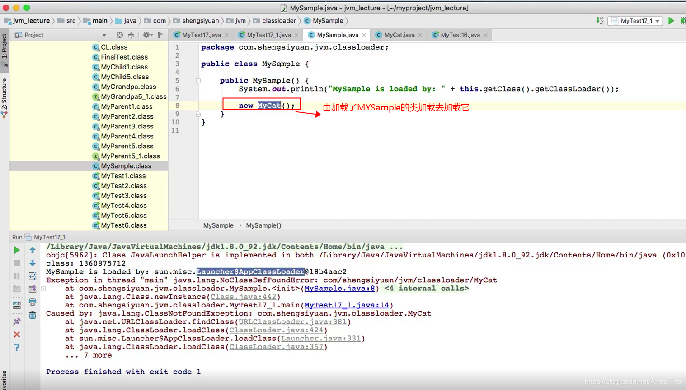Open the ClassLoader.java:357 link

[x=276, y=347]
